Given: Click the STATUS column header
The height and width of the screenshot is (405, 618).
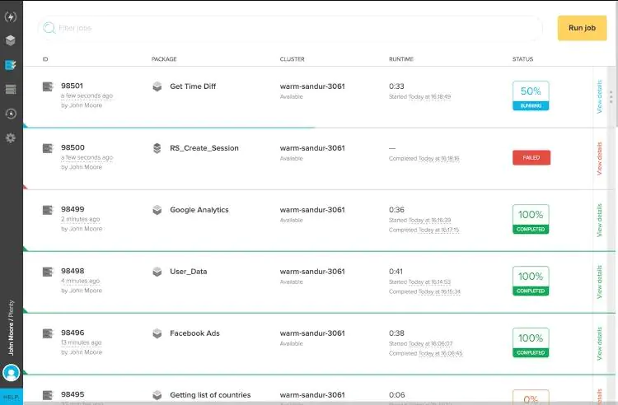Looking at the screenshot, I should pos(522,59).
